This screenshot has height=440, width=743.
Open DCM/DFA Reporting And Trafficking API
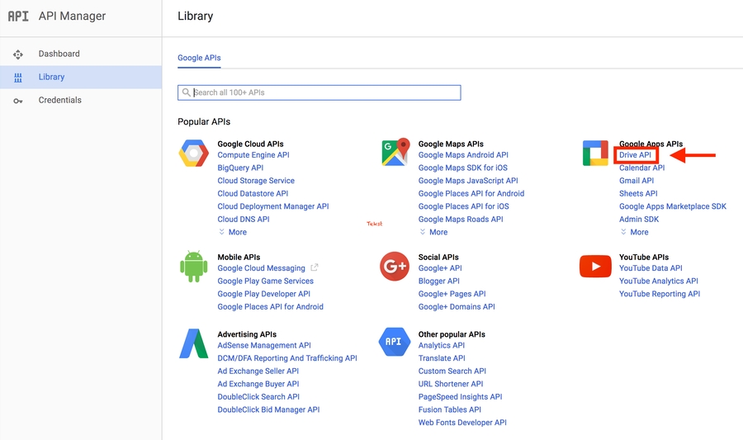pos(287,358)
